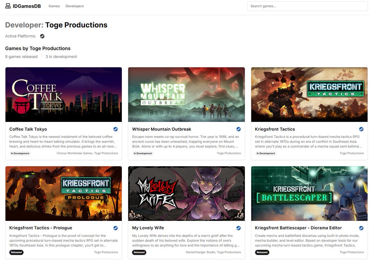
Task: Click the 'Active Platforms:' label
Action: (x=21, y=36)
